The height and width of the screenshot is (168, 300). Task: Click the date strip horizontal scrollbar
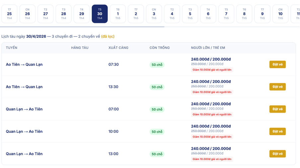[x=82, y=27]
